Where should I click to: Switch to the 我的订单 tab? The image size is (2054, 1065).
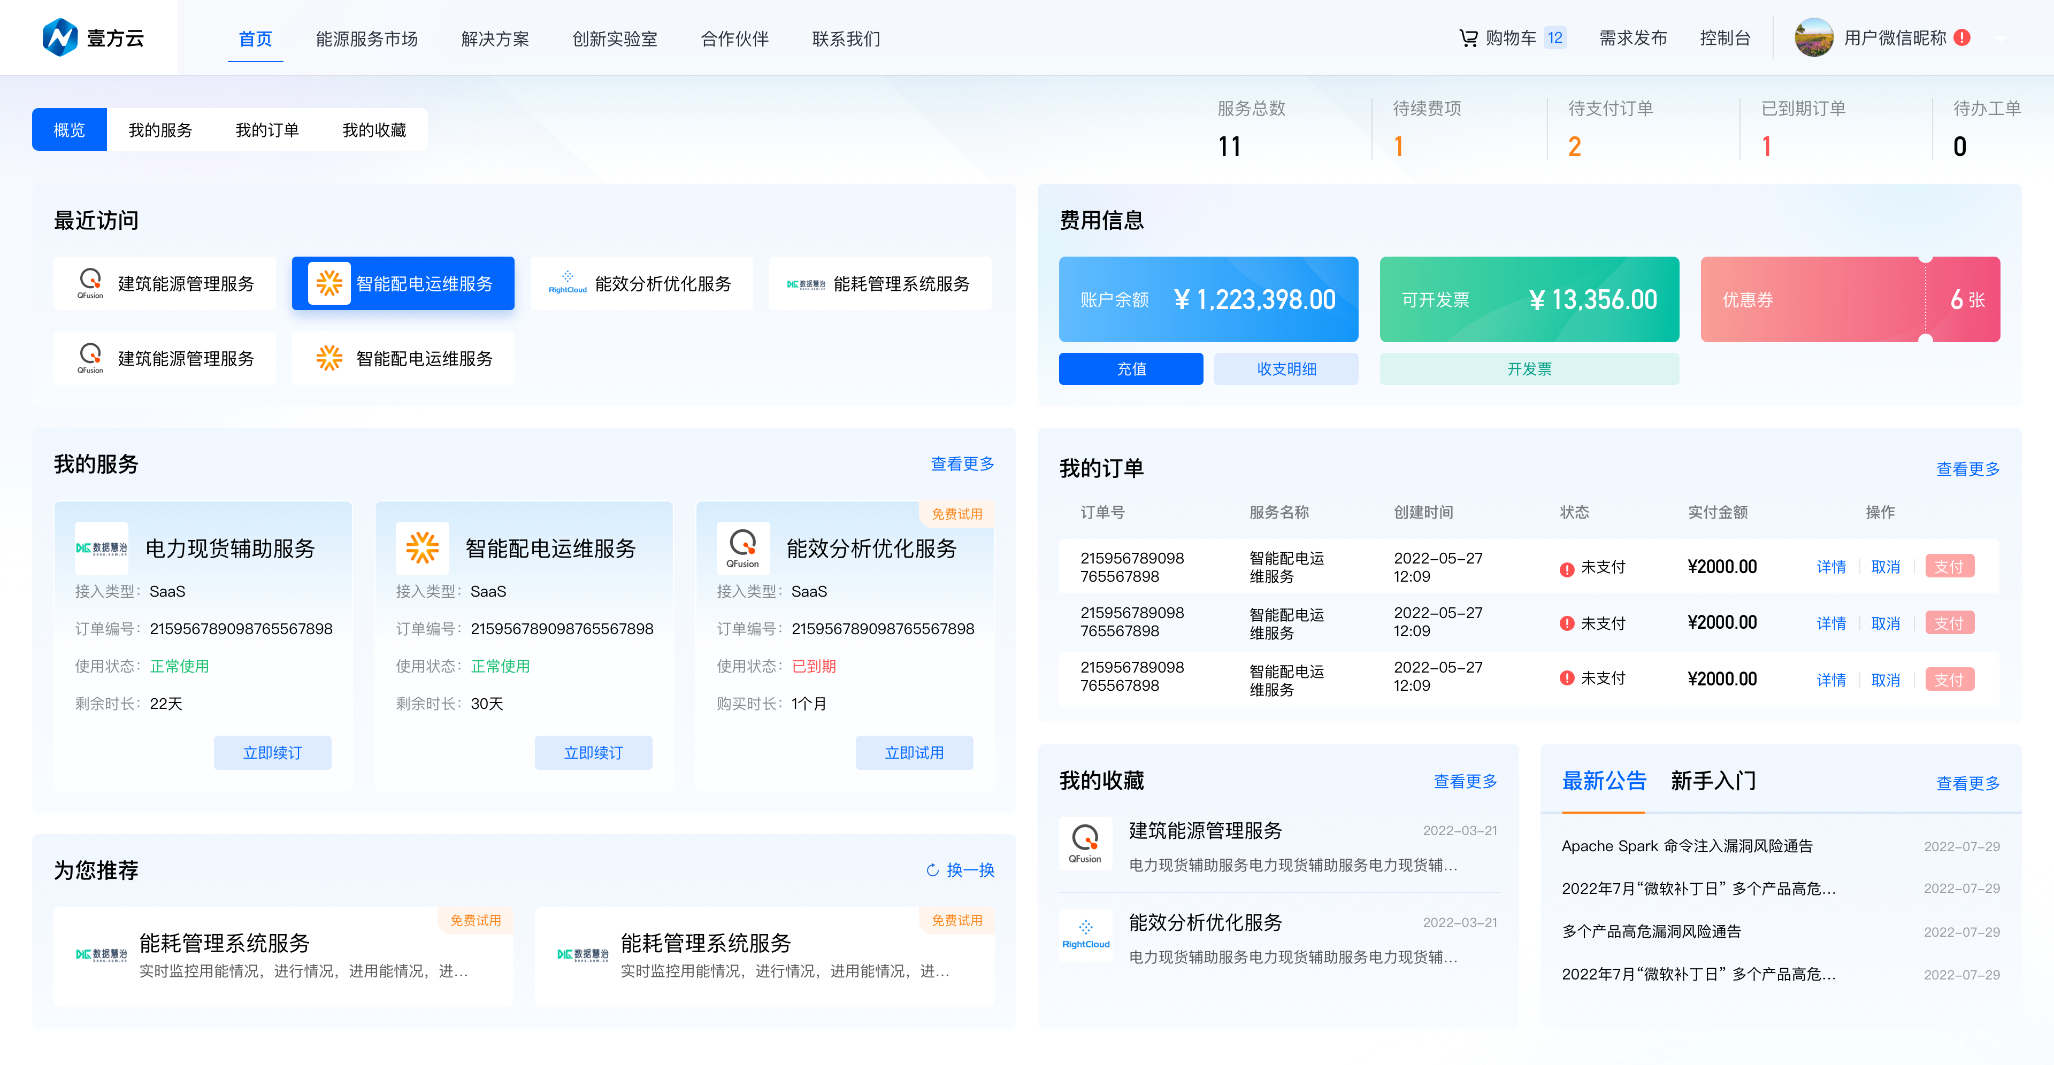267,129
